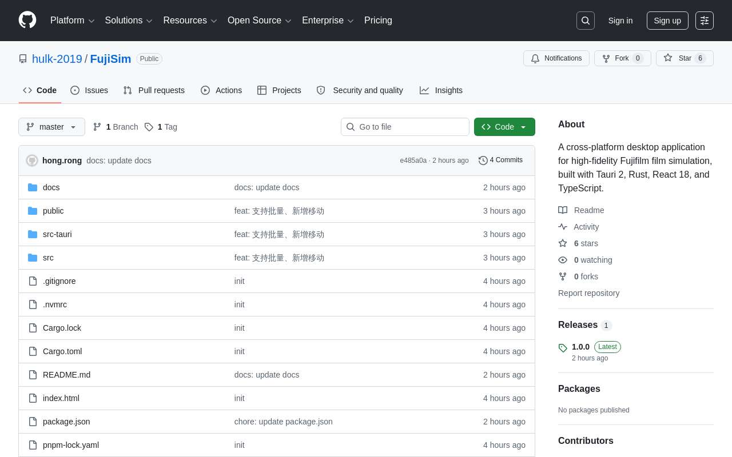Open the Pricing page
732x457 pixels.
tap(378, 21)
